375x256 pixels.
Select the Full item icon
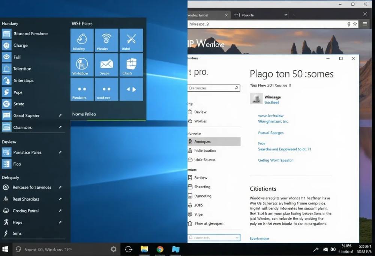[6, 57]
